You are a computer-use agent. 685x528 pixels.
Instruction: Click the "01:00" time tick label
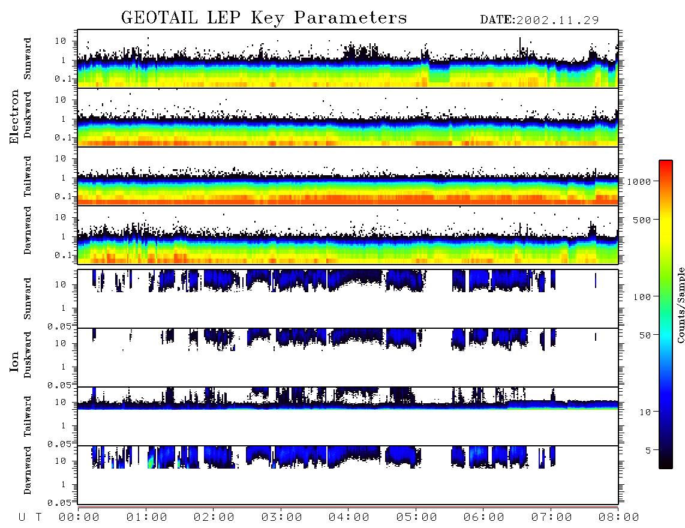pos(147,517)
